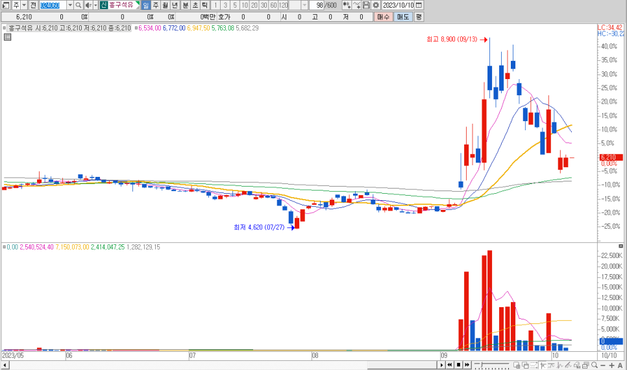This screenshot has width=627, height=370.
Task: Open chart settings gear icon
Action: click(376, 5)
